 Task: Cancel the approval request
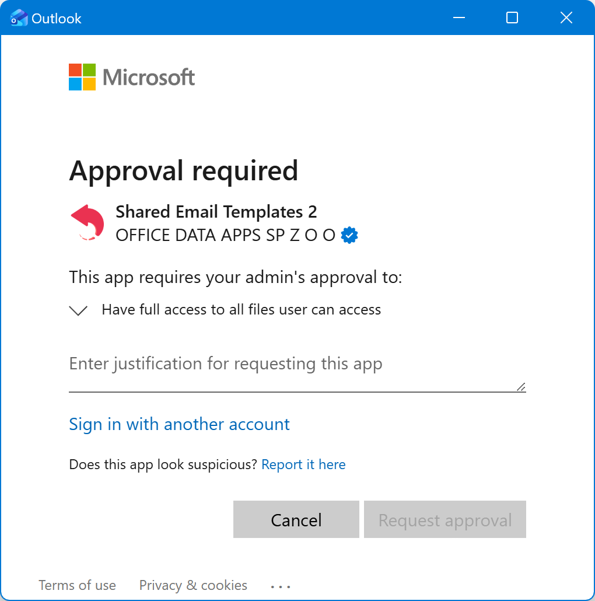296,519
